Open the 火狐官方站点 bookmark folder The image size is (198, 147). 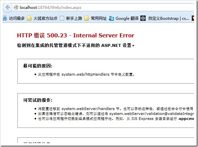(42, 18)
